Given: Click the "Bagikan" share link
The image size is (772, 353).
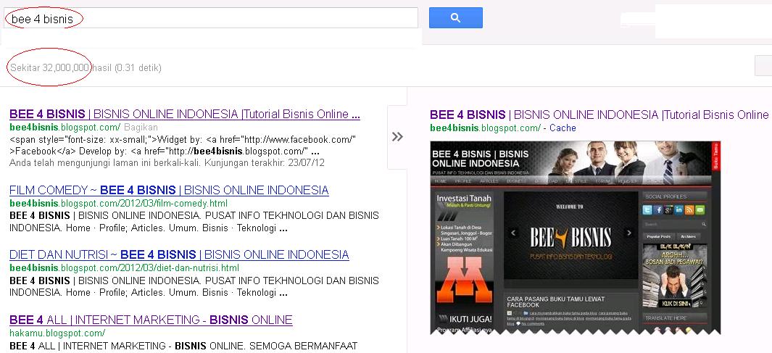Looking at the screenshot, I should (141, 127).
